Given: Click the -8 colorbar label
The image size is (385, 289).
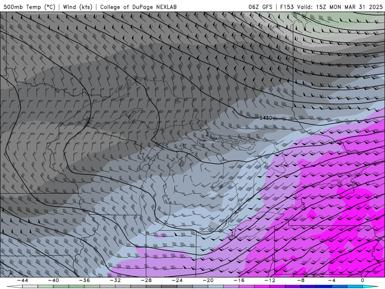Looking at the screenshot, I should tap(301, 280).
